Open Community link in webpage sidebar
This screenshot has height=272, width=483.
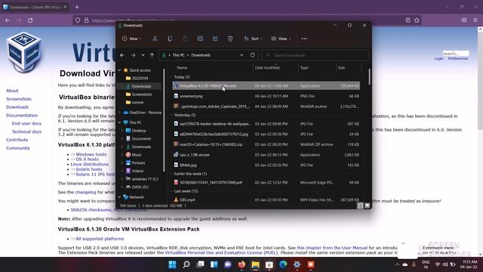(x=18, y=148)
